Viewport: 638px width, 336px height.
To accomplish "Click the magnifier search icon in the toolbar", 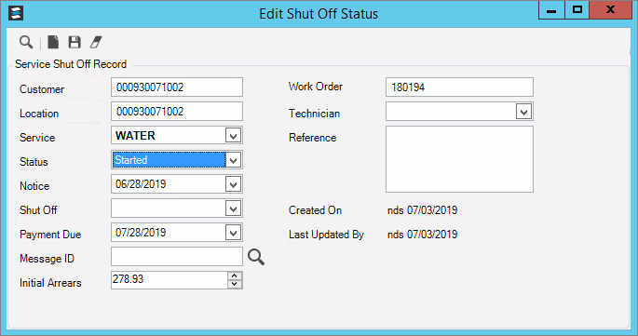I will [x=26, y=42].
